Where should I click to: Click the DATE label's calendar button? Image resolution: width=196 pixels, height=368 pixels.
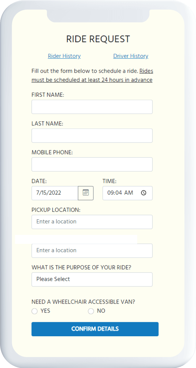click(86, 193)
